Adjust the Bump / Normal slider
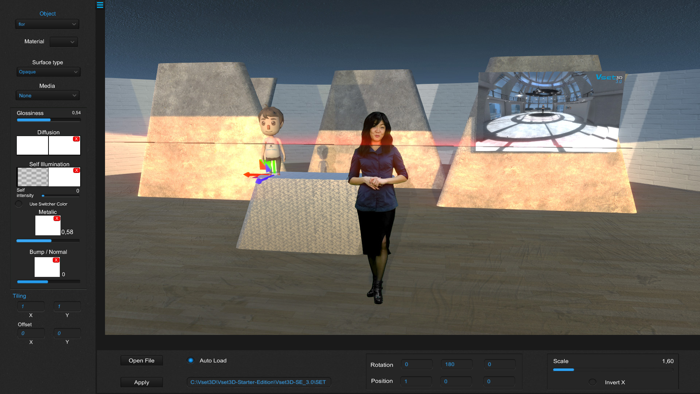Image resolution: width=700 pixels, height=394 pixels. 48,282
